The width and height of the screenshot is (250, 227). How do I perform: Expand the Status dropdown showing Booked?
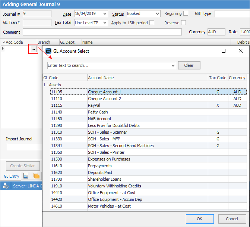click(157, 14)
